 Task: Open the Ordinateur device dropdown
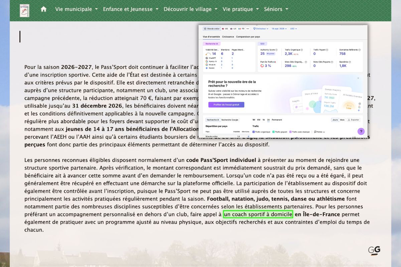tap(261, 29)
